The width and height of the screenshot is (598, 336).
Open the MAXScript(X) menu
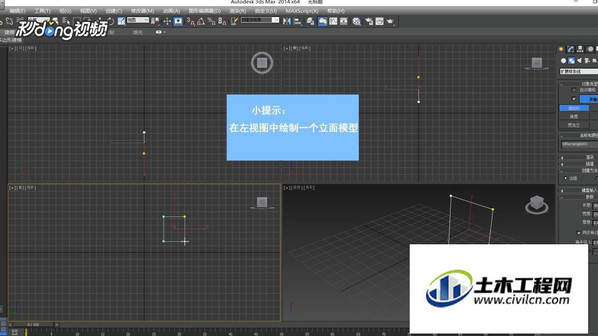(302, 11)
